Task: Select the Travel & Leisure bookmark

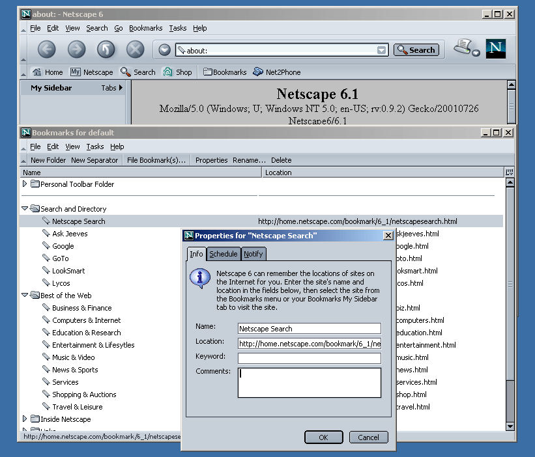Action: click(78, 407)
